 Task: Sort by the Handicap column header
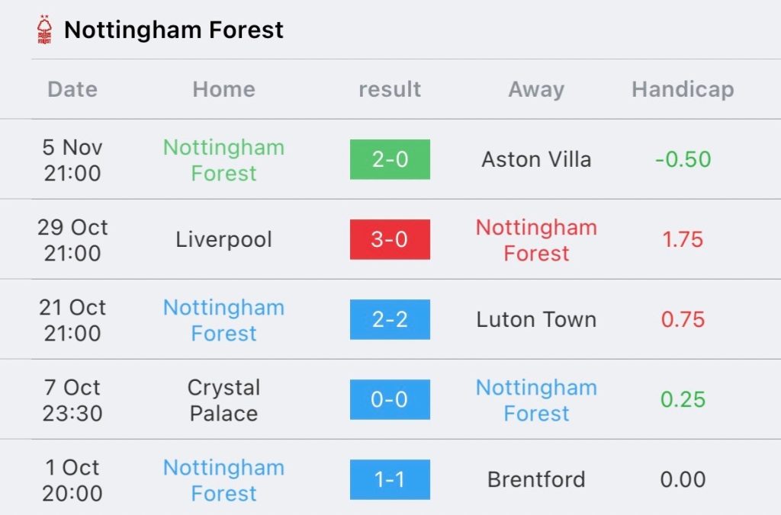[x=683, y=90]
